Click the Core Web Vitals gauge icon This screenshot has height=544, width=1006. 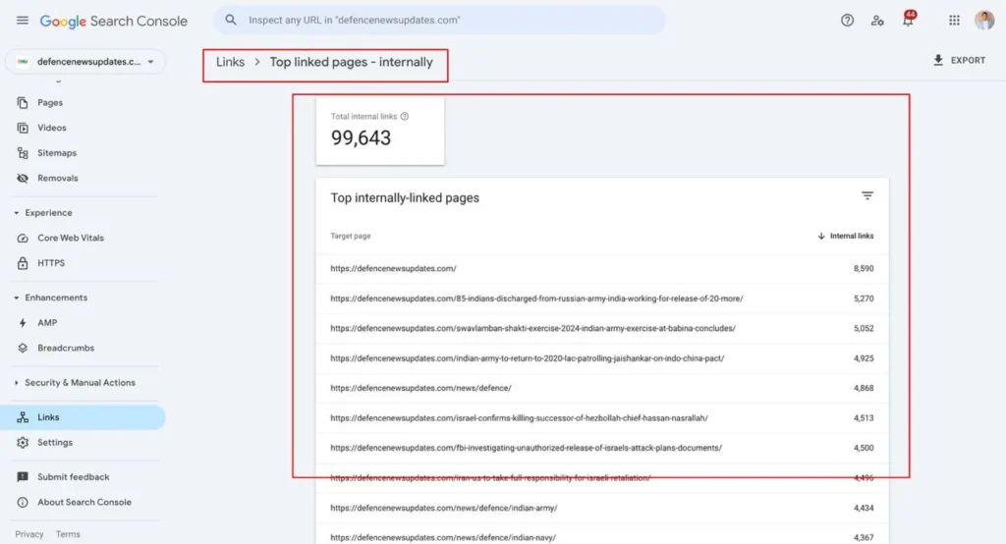(23, 238)
